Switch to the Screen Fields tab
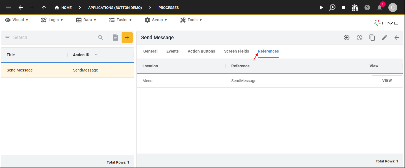This screenshot has width=405, height=168. tap(237, 51)
